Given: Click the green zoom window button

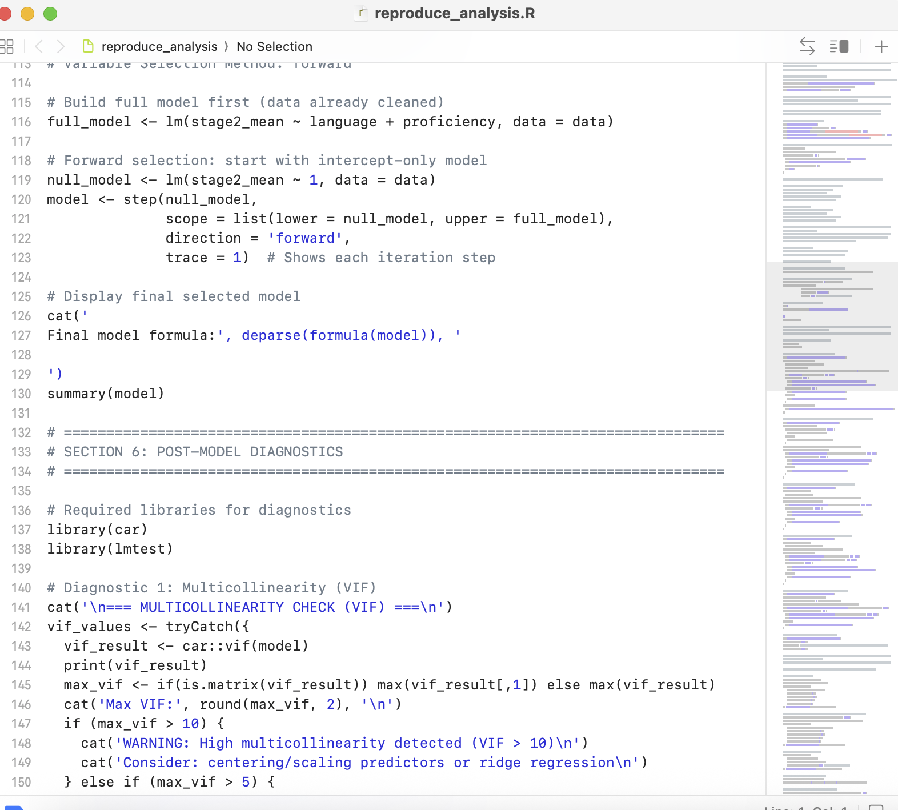Looking at the screenshot, I should coord(50,13).
